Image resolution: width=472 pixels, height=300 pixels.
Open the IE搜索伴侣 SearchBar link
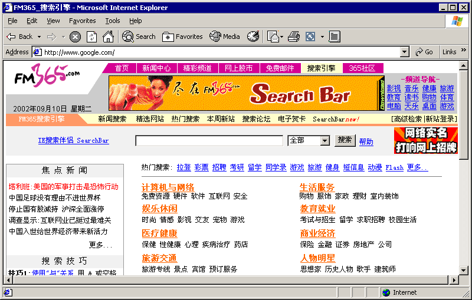pos(73,140)
